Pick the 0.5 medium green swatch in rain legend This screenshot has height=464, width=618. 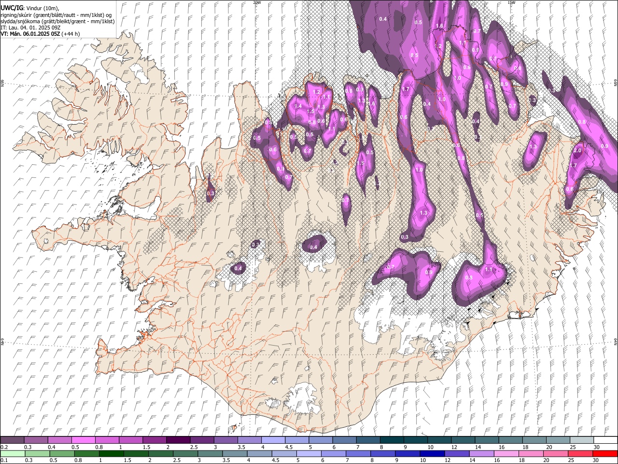pos(62,453)
